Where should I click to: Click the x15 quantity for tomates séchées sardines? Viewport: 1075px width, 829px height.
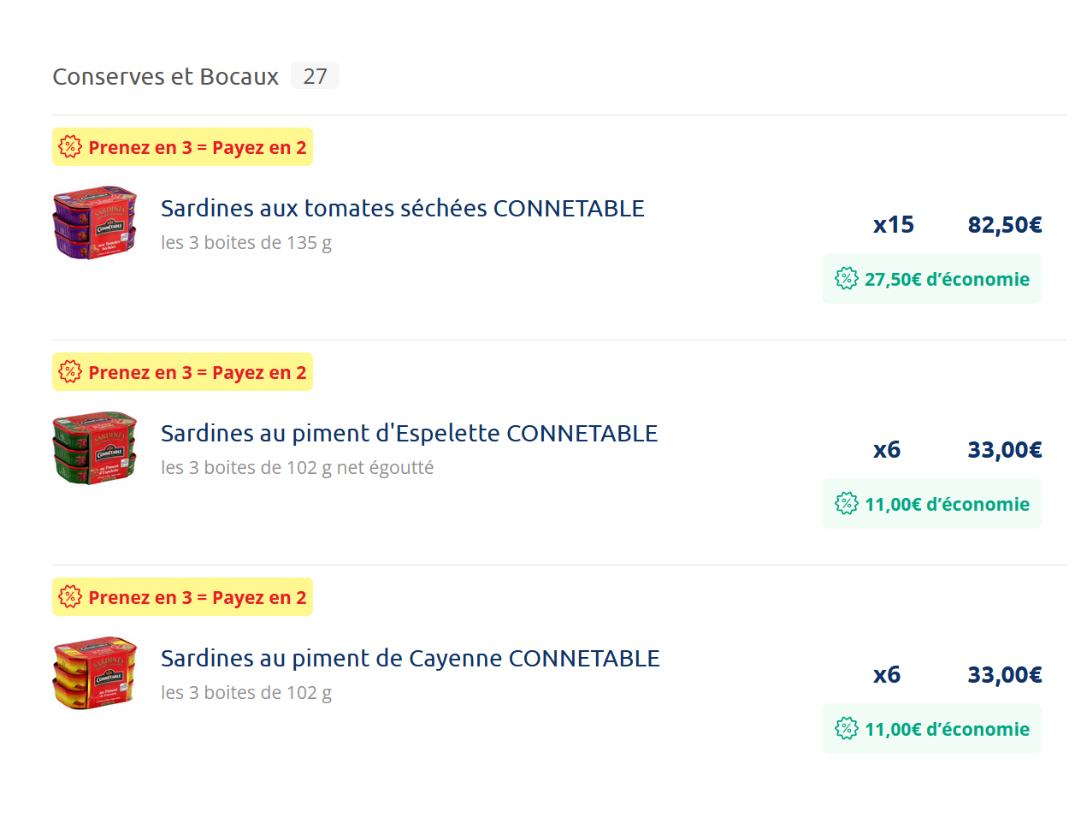coord(893,225)
